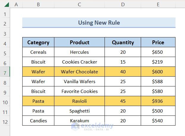
Task: Select column E header
Action: pos(158,4)
